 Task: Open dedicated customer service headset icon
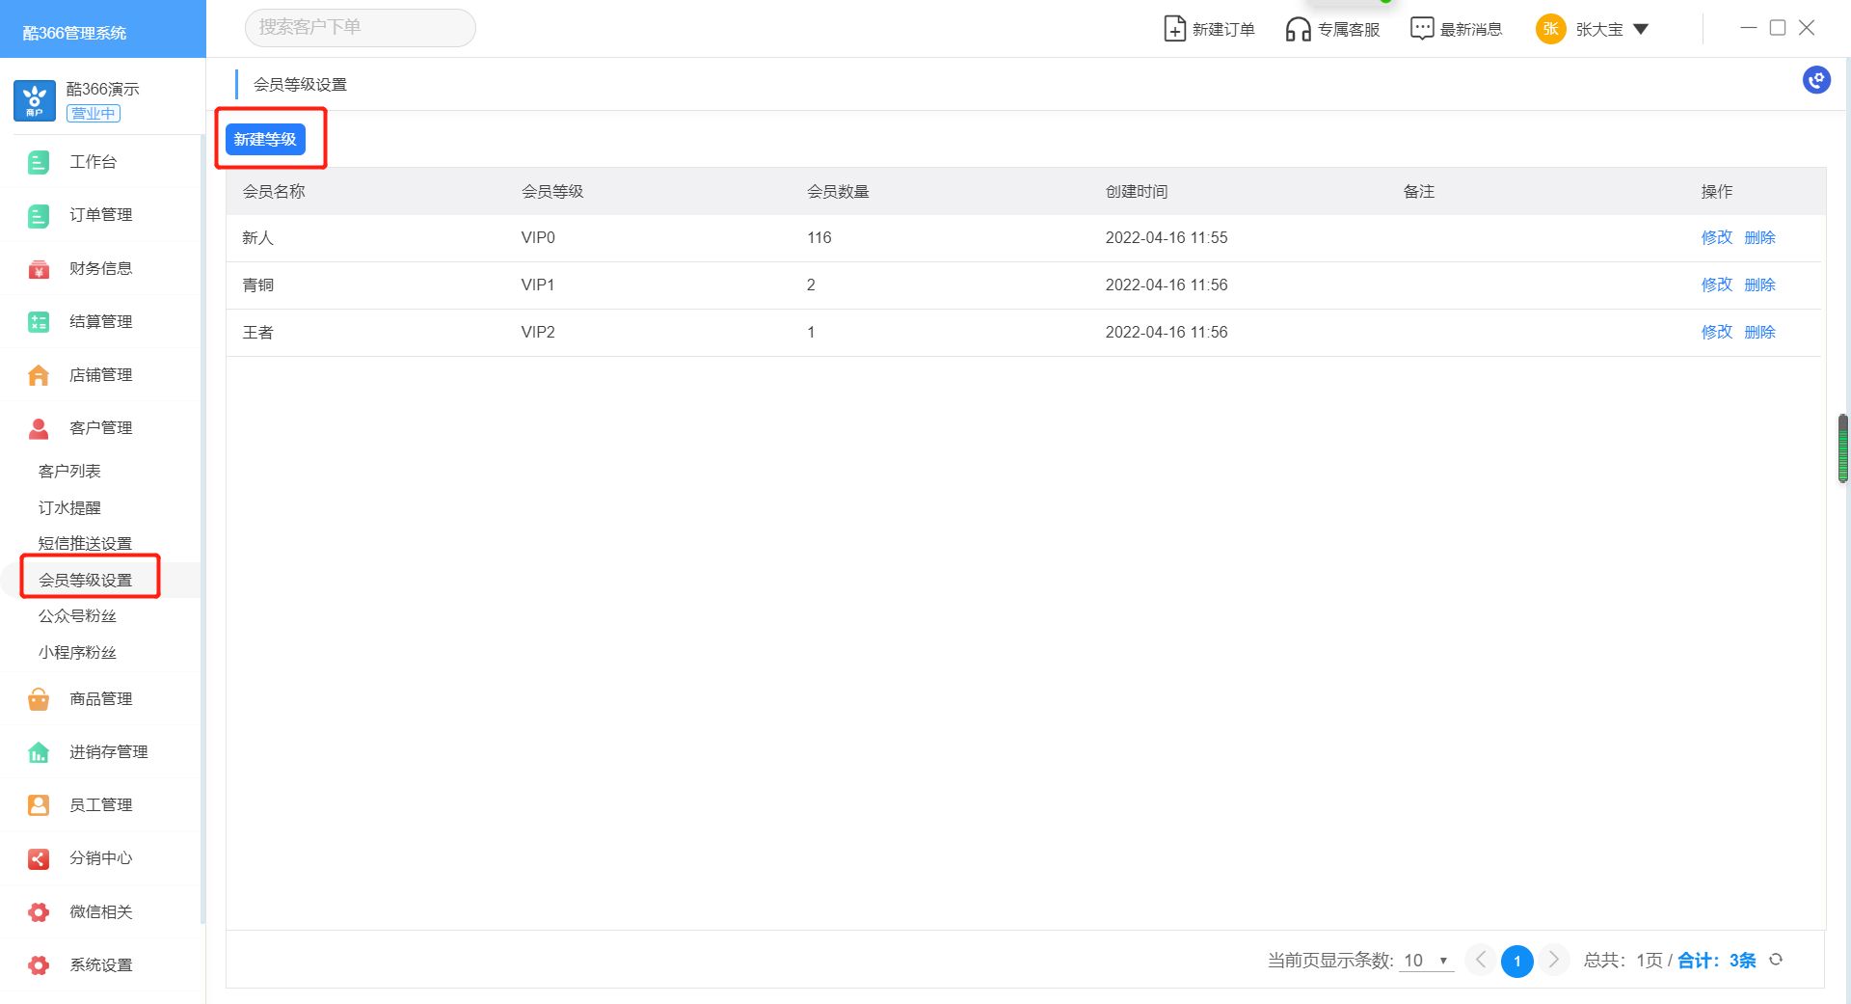pyautogui.click(x=1298, y=29)
